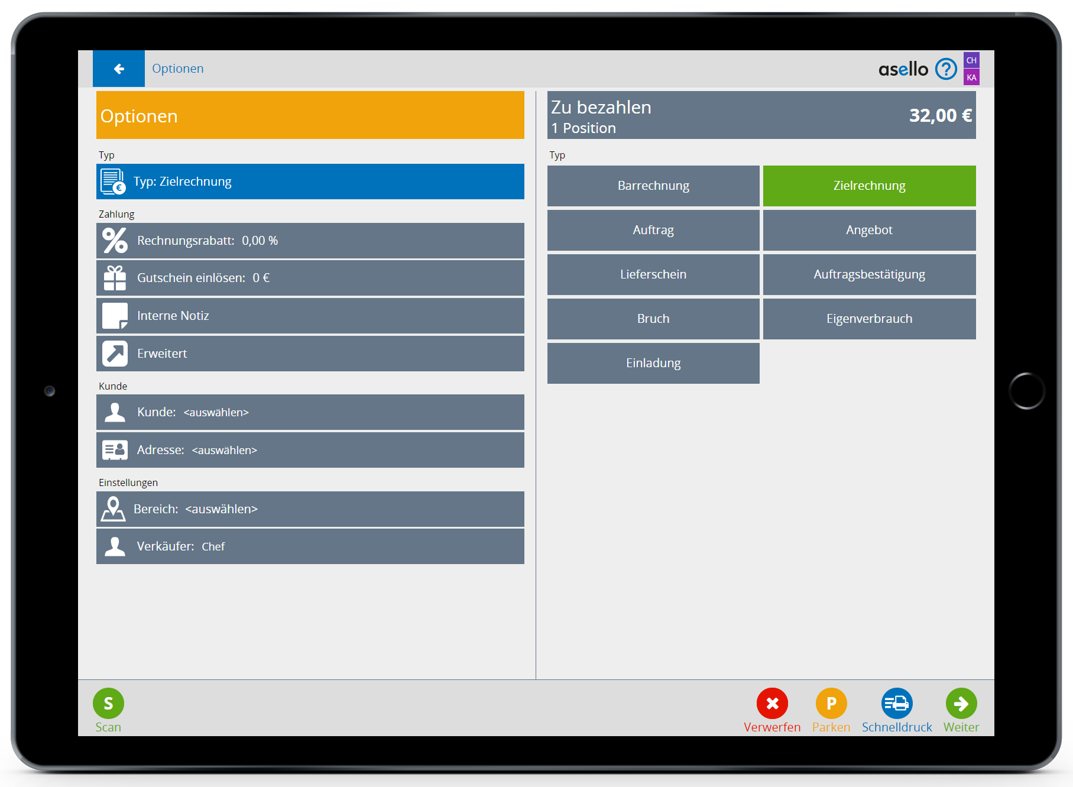The height and width of the screenshot is (787, 1073).
Task: Open the Typ: Zielrechnung row
Action: pos(310,182)
